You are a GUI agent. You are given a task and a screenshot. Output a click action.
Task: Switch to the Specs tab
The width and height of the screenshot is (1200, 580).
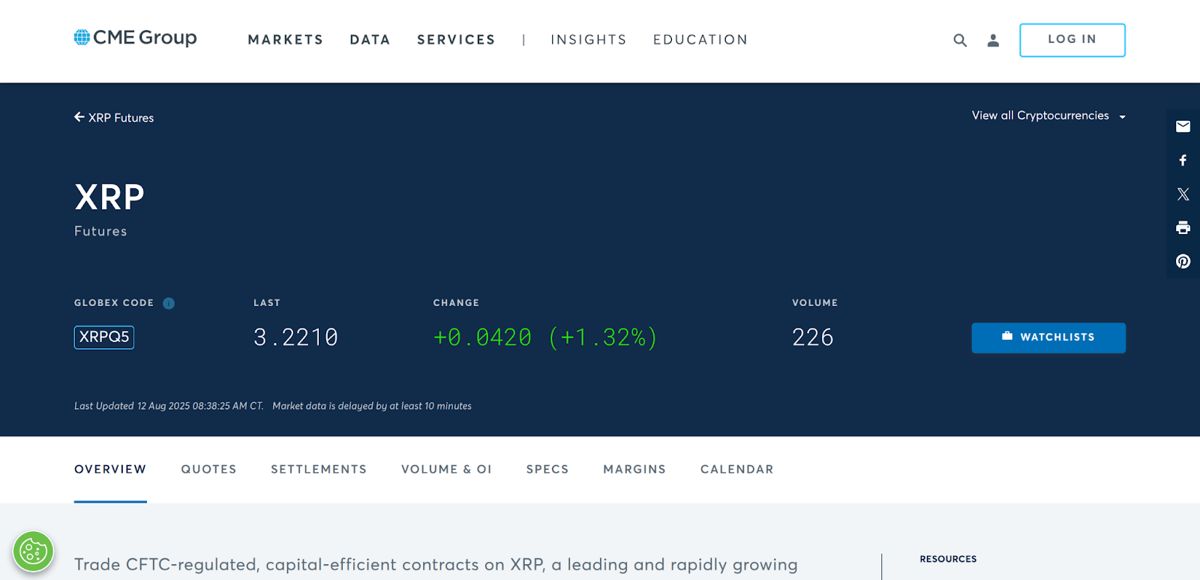(x=547, y=470)
